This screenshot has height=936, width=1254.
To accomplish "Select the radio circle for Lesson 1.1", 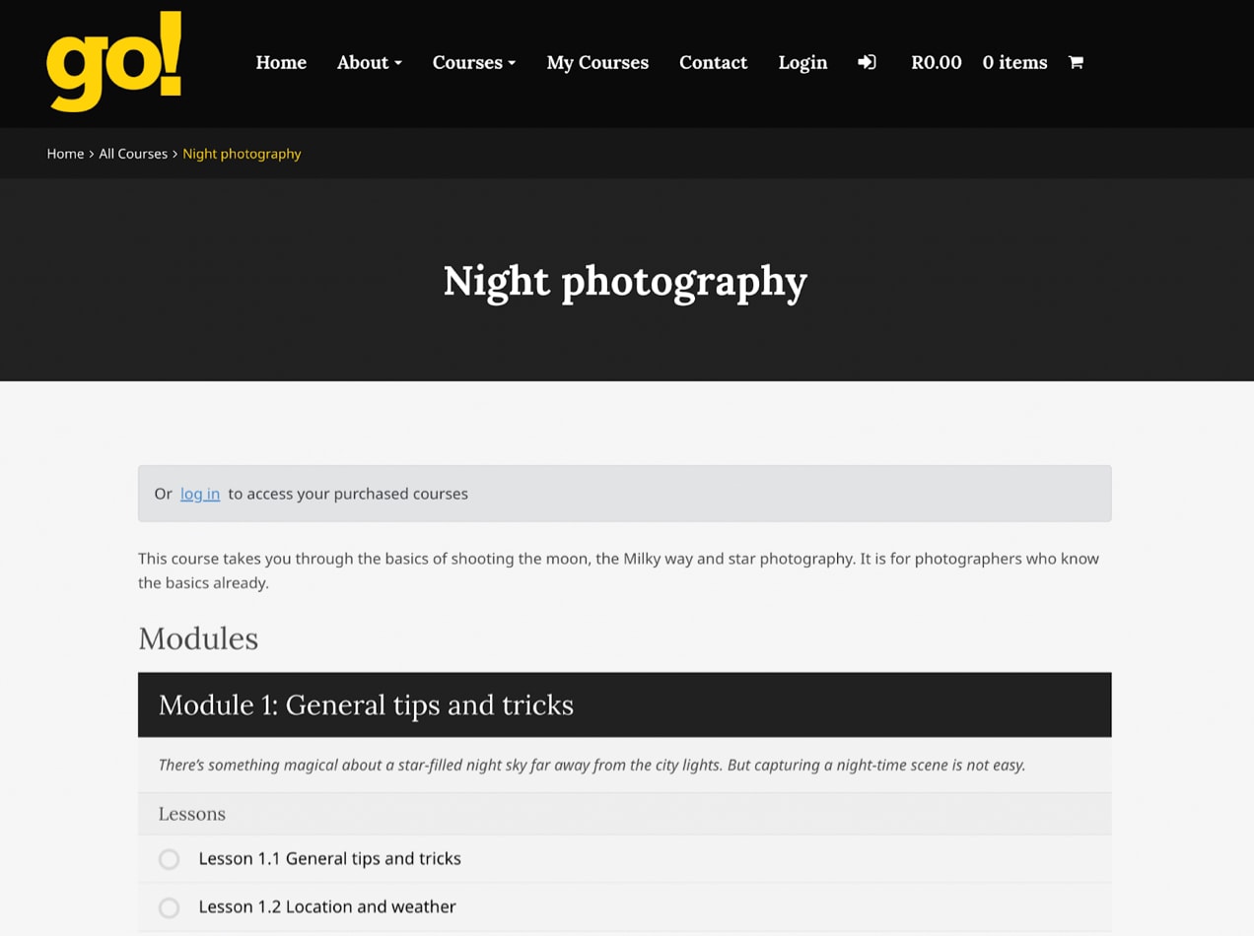I will coord(169,859).
